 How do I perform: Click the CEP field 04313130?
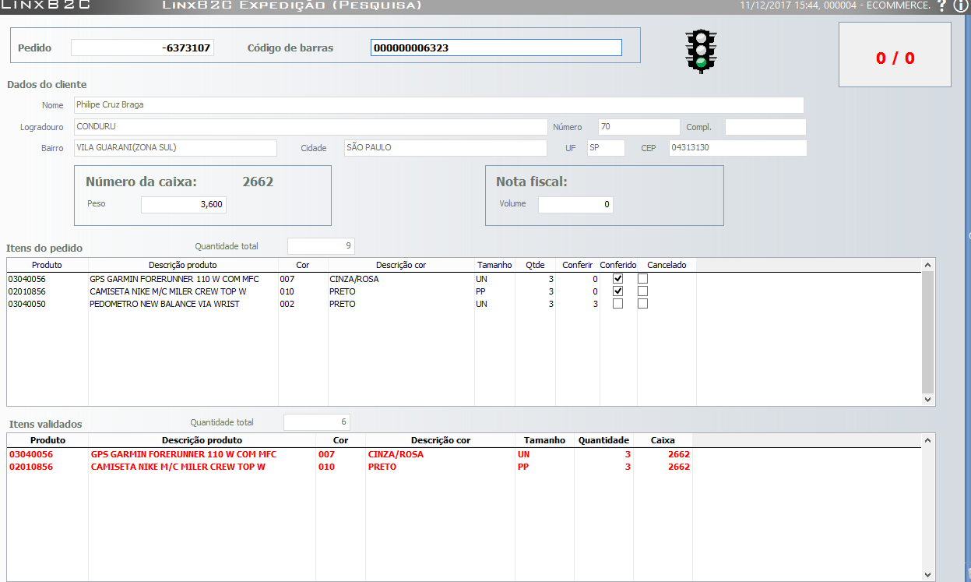(x=737, y=148)
